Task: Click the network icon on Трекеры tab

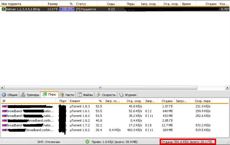Action: click(23, 95)
